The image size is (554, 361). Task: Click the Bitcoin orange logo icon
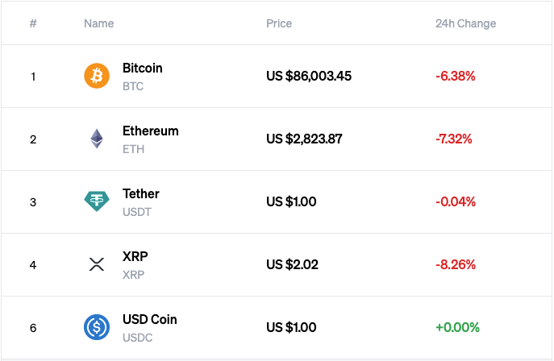(x=97, y=77)
